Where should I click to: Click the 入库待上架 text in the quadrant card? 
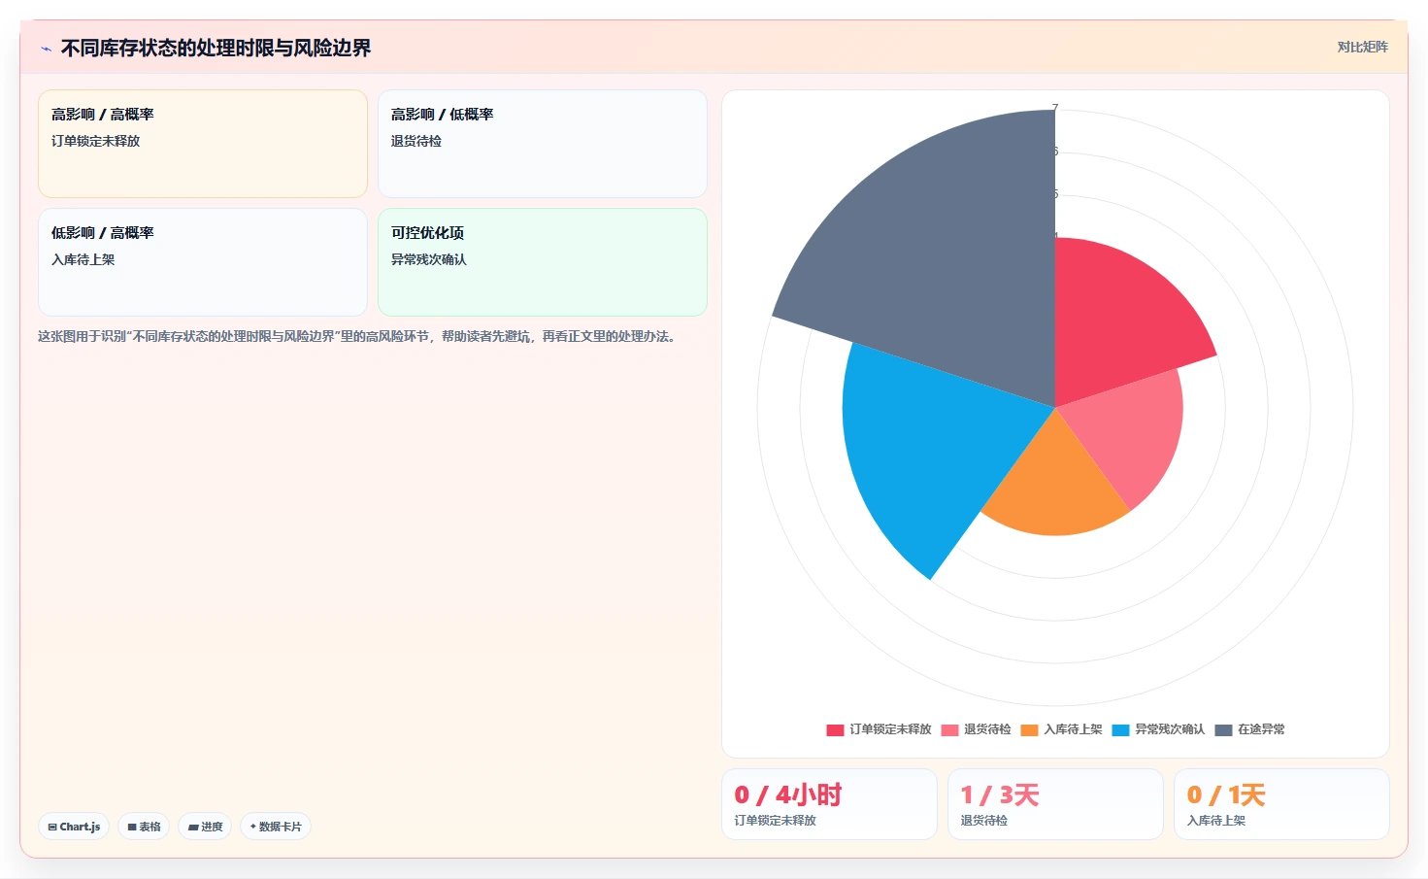[83, 259]
